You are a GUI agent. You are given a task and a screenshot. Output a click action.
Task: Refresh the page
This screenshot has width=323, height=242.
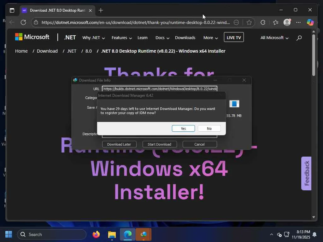tap(23, 22)
